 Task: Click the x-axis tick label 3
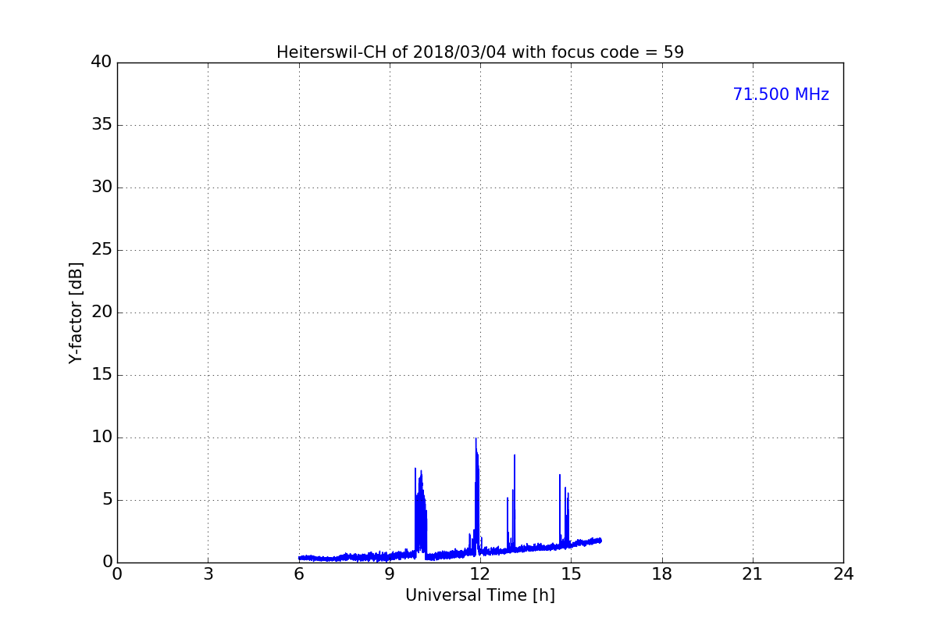208,574
